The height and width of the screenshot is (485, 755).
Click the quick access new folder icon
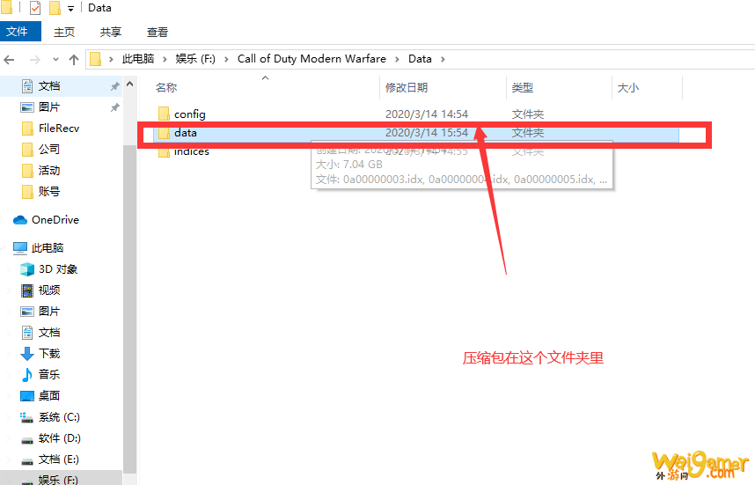(x=55, y=8)
